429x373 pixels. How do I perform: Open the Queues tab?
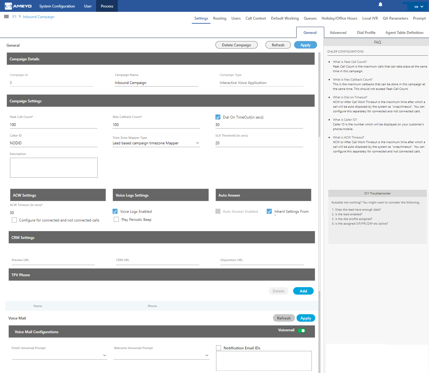point(310,18)
